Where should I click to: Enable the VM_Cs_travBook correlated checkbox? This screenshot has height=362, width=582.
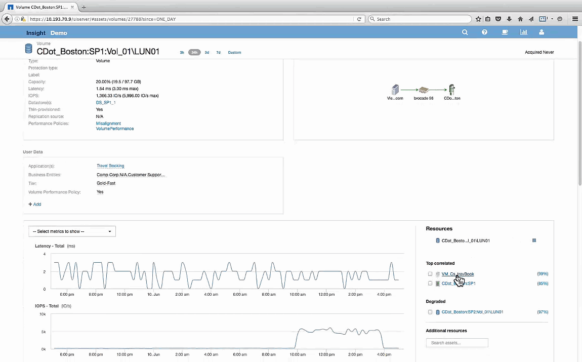(x=430, y=274)
